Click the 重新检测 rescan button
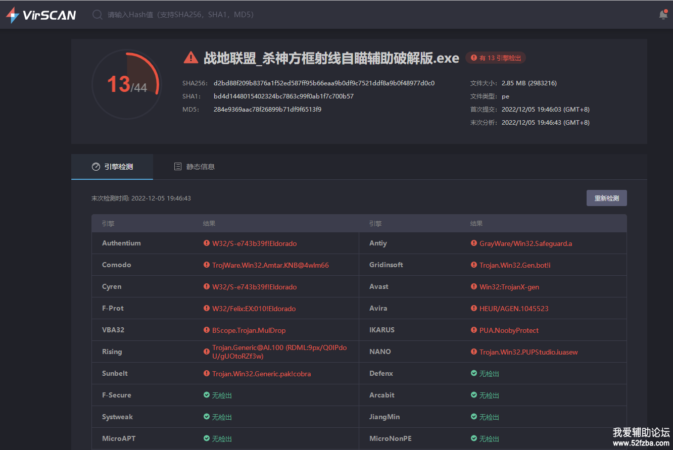This screenshot has height=450, width=673. (606, 198)
